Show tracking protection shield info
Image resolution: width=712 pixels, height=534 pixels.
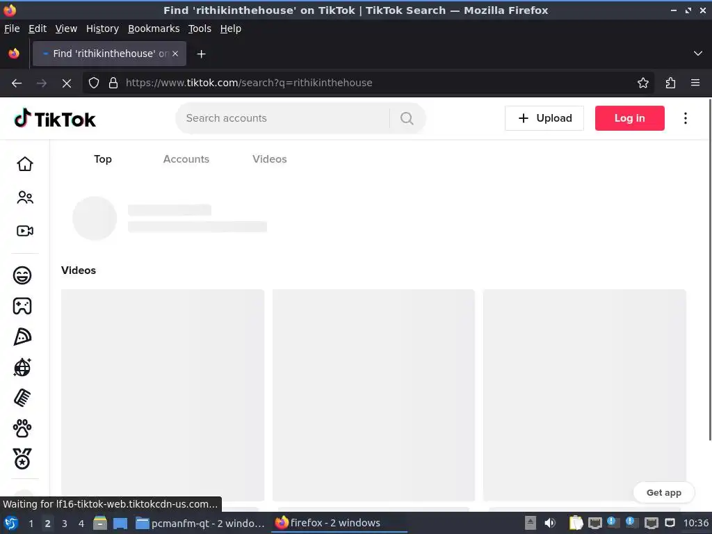(x=94, y=83)
